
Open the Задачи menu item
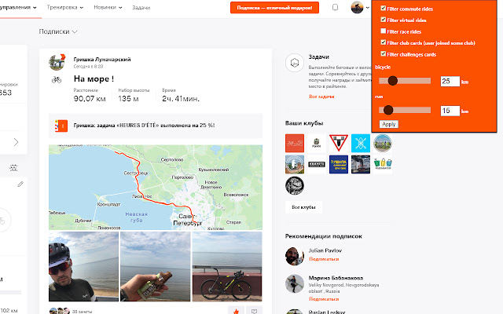pyautogui.click(x=141, y=7)
